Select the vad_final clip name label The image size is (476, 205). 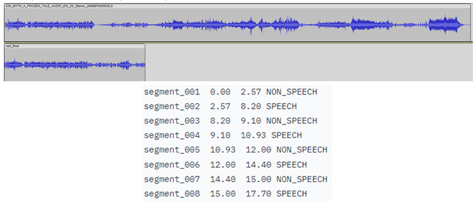coord(12,46)
